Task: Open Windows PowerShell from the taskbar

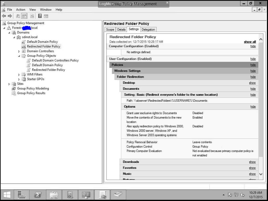Action: [38, 195]
